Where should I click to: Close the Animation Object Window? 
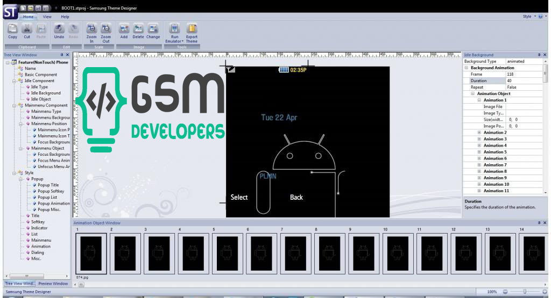pos(545,223)
